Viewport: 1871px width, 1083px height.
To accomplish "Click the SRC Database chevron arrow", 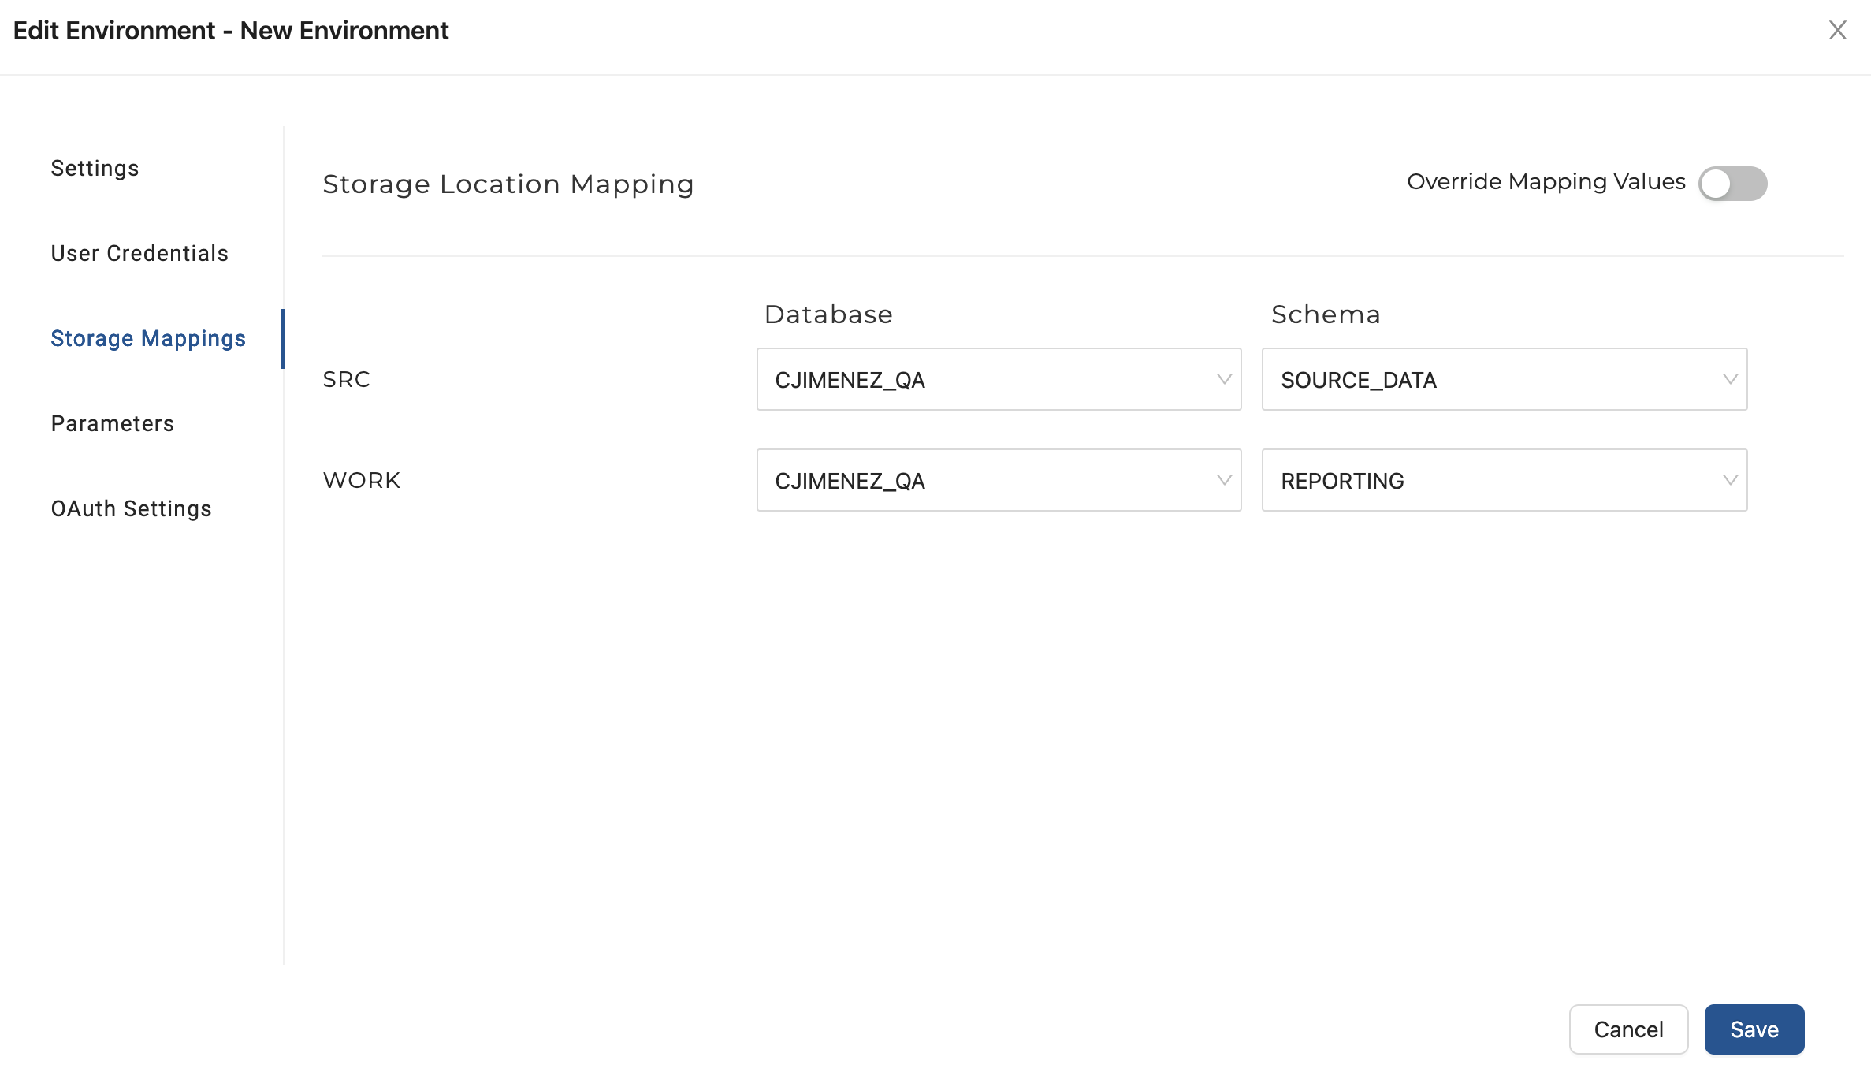I will tap(1224, 379).
